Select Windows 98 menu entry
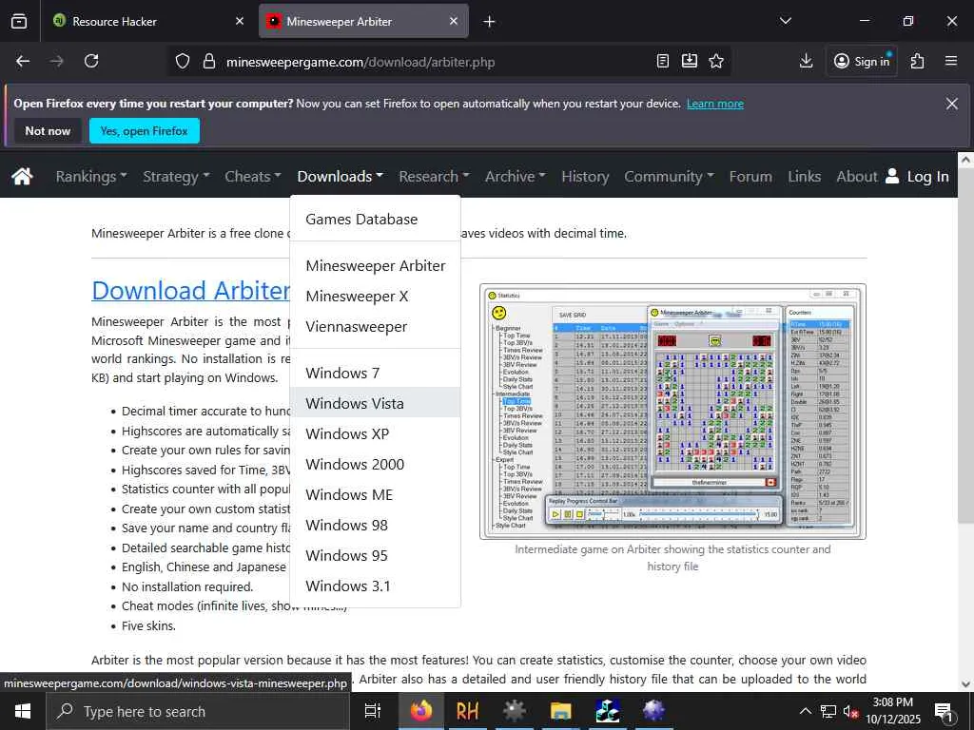The width and height of the screenshot is (974, 730). coord(375,525)
